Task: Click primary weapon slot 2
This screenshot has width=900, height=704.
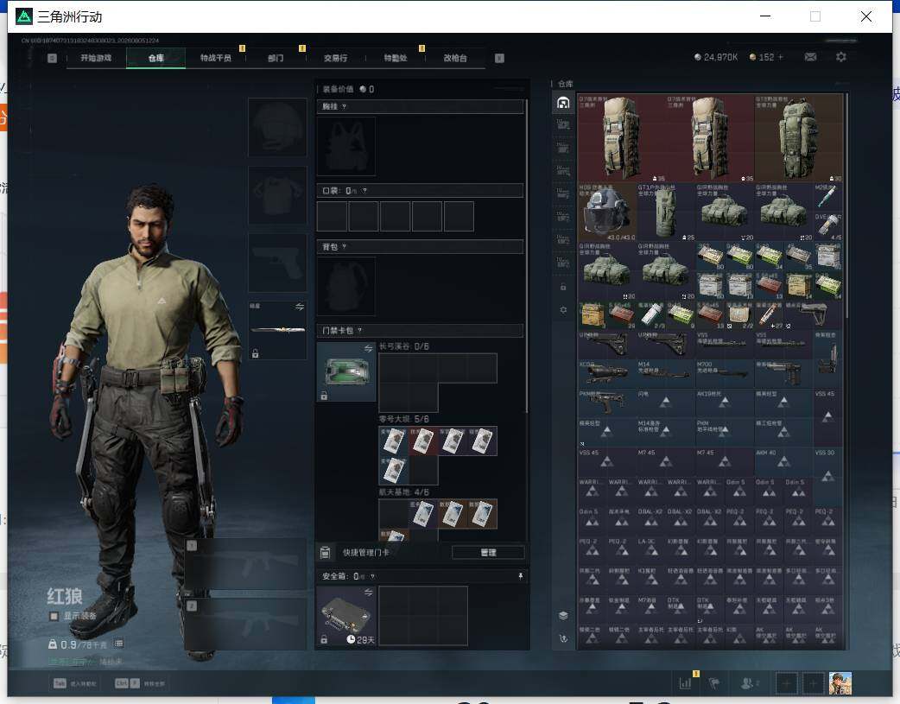Action: 245,625
